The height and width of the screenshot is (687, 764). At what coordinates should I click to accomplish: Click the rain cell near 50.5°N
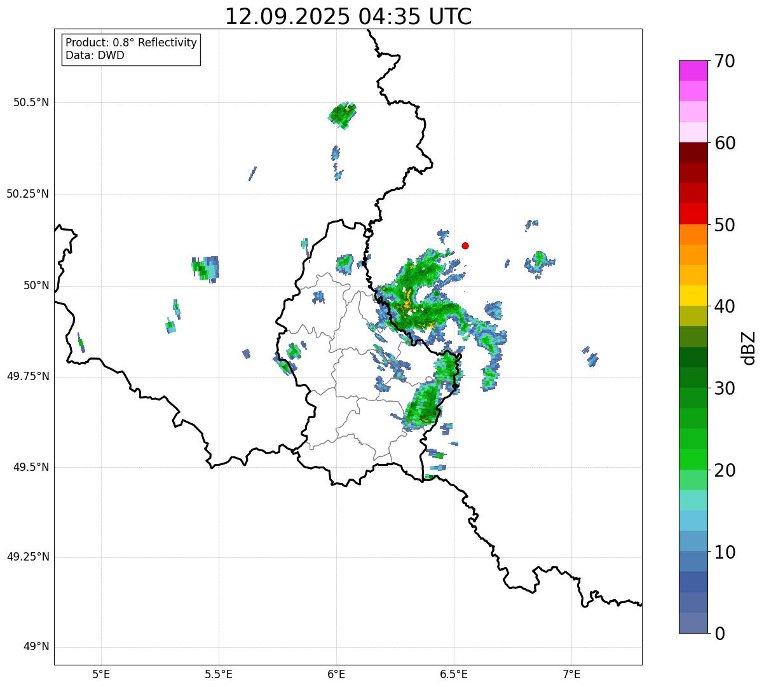[343, 115]
